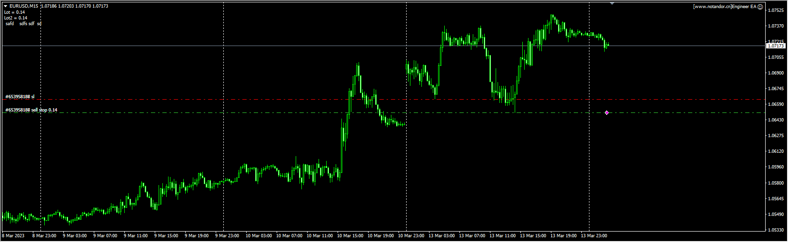Click price axis value 1.07370
The height and width of the screenshot is (242, 788).
pyautogui.click(x=776, y=26)
